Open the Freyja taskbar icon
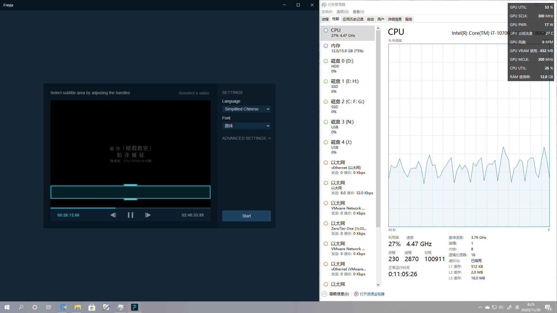This screenshot has height=313, width=557. (134, 307)
